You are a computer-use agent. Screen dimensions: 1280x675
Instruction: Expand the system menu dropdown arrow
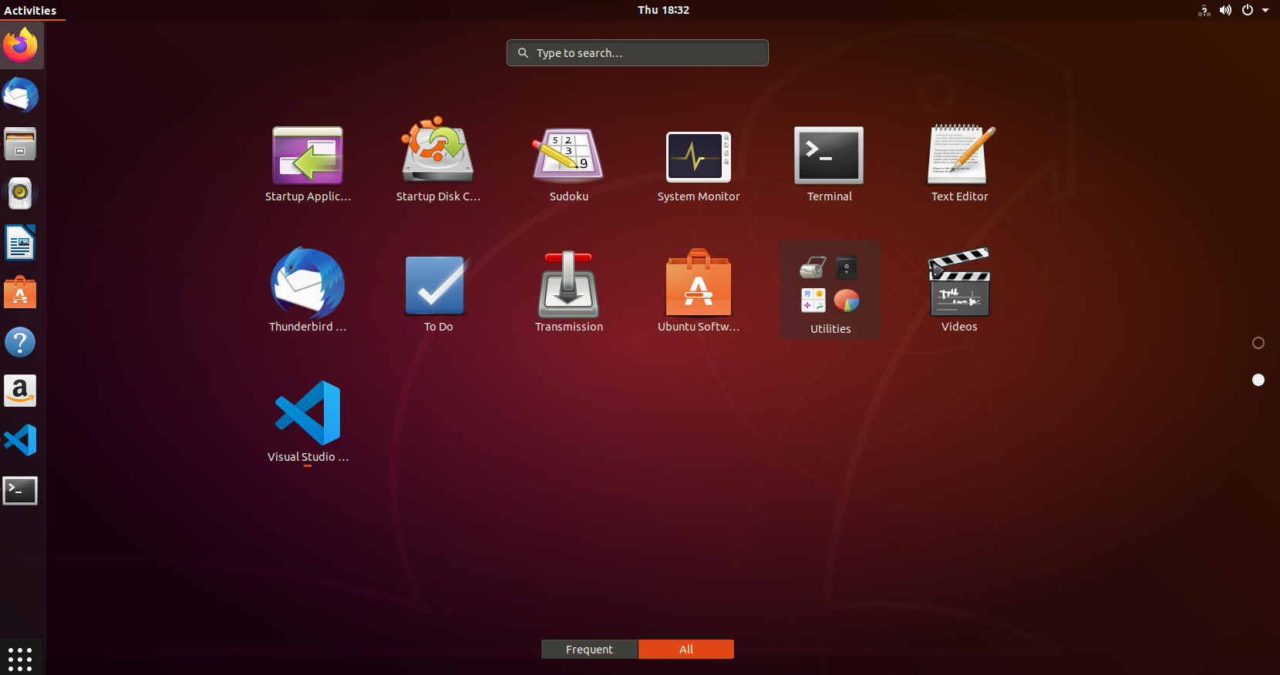tap(1265, 10)
